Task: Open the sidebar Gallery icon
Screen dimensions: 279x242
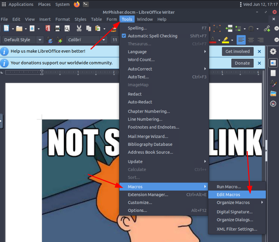Action: (x=273, y=93)
